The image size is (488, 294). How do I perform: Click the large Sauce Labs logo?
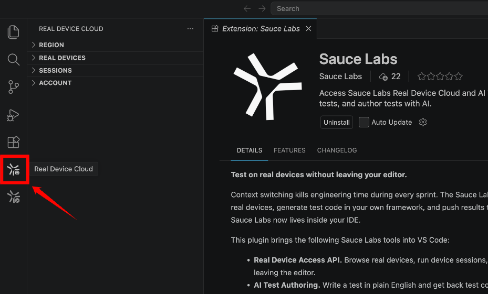(x=268, y=86)
